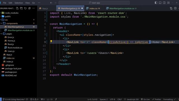Open the overflow menu ellipsis in menu bar
Image resolution: width=179 pixels, height=101 pixels.
coord(39,3)
